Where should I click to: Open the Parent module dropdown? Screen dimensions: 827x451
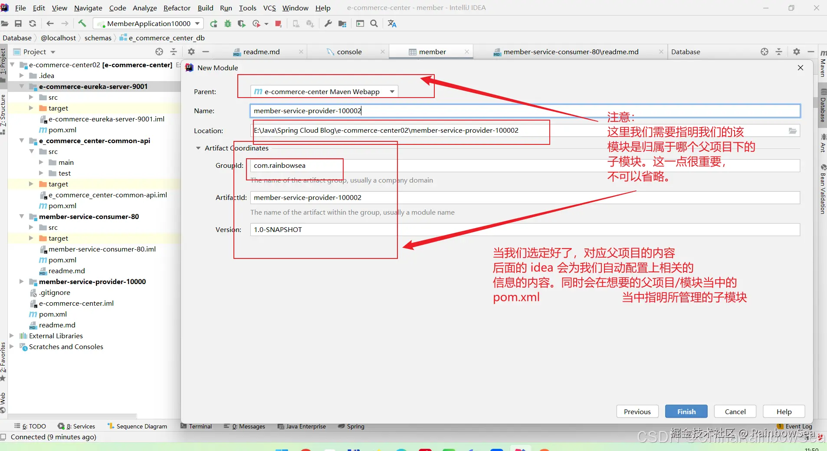(324, 92)
